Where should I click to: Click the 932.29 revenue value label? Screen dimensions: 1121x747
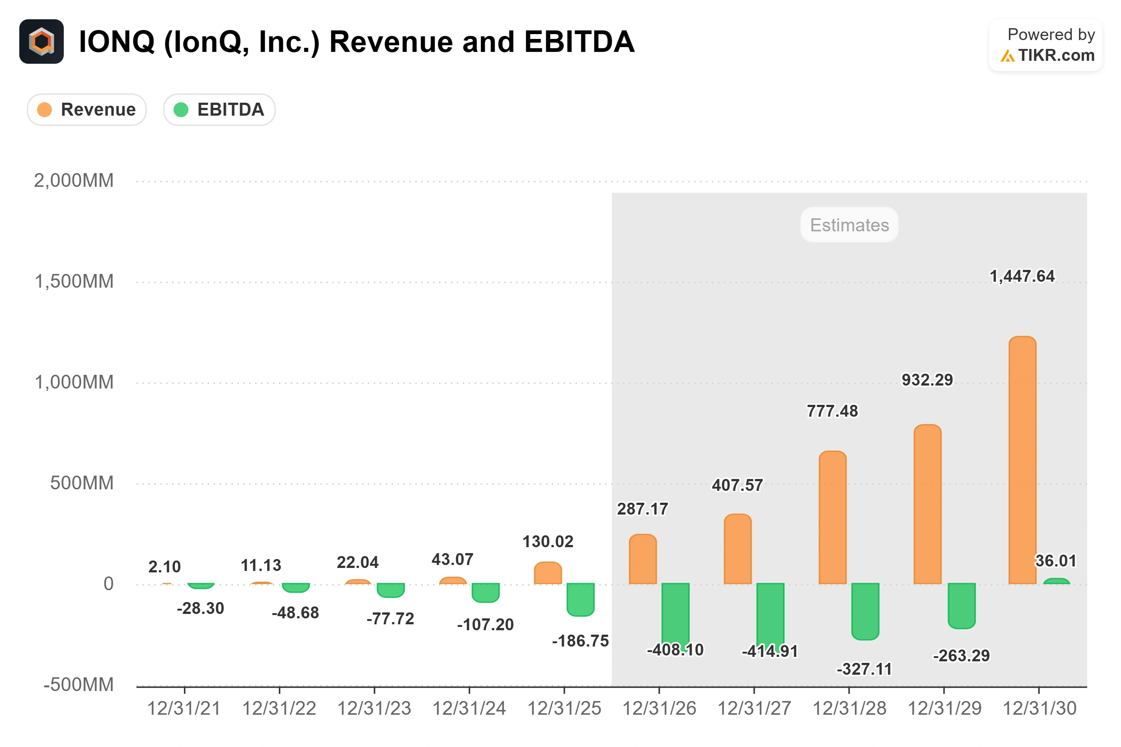pyautogui.click(x=927, y=380)
